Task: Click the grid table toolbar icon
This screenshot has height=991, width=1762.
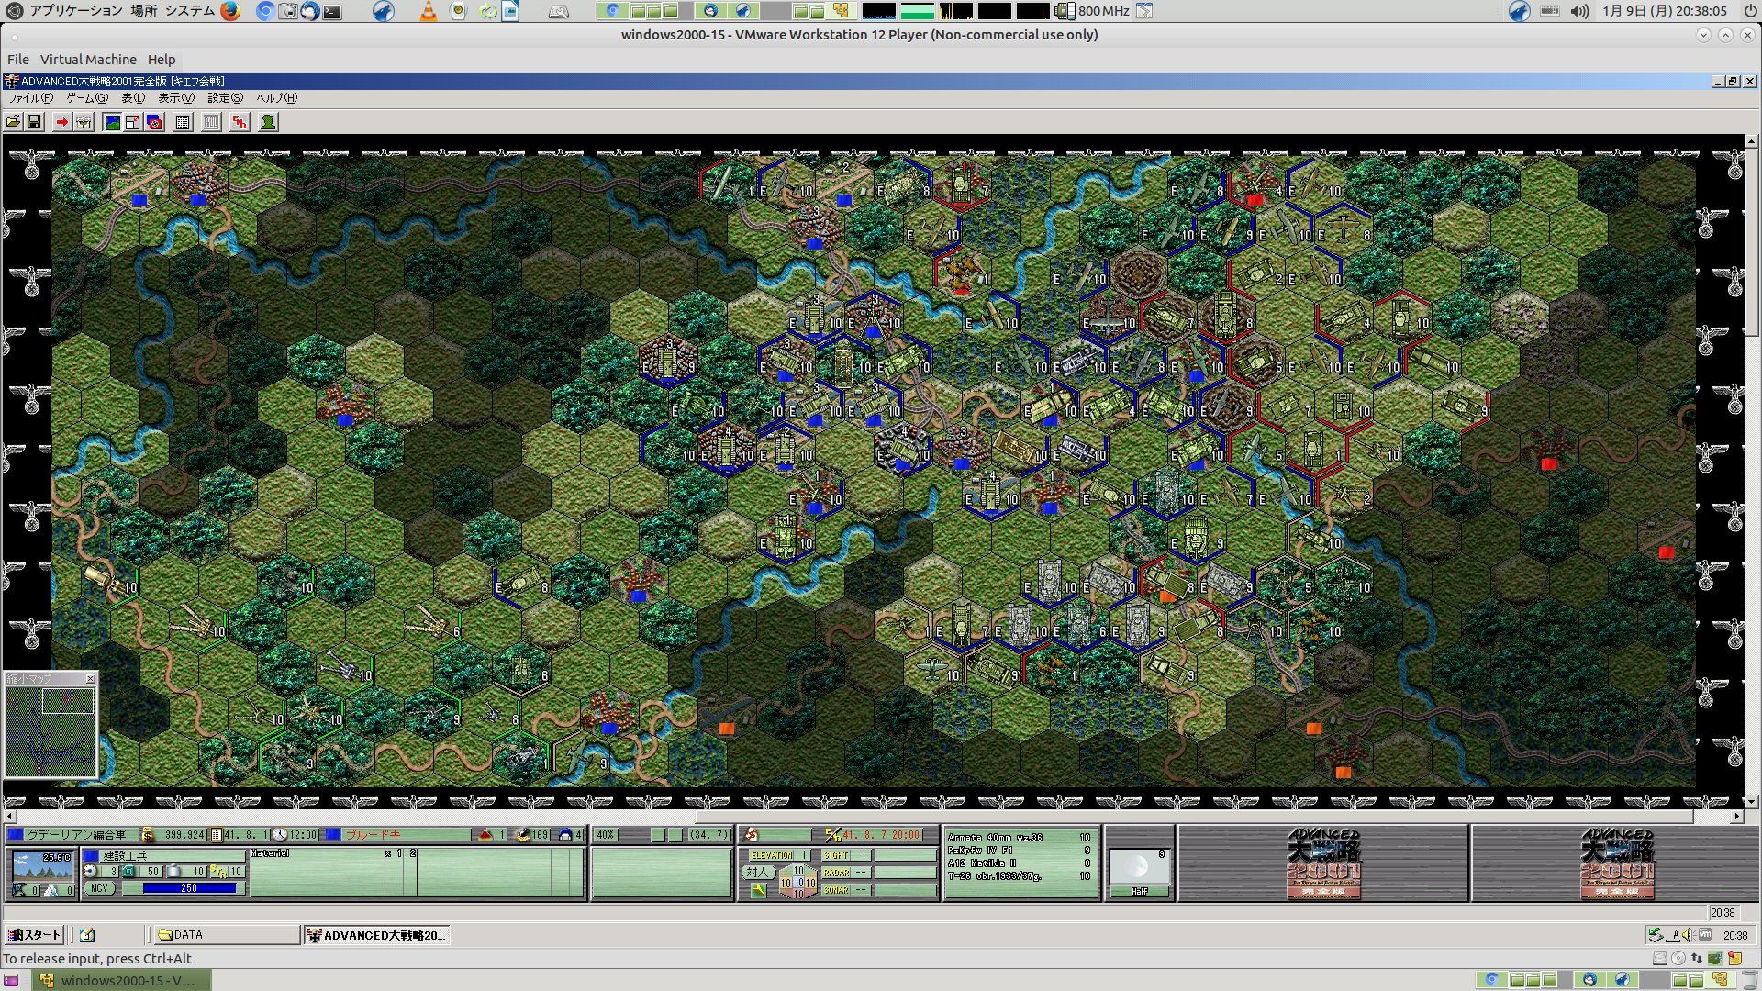Action: coord(183,122)
